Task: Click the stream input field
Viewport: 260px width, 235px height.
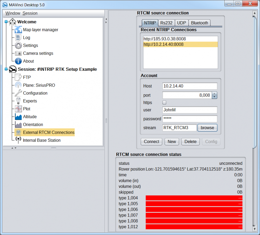Action: point(179,128)
